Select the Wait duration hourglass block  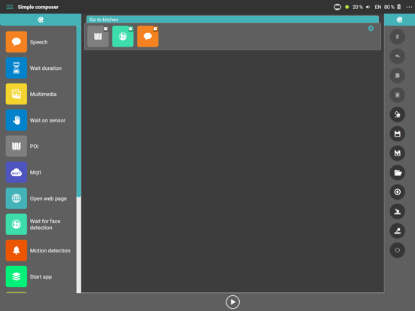tap(16, 68)
